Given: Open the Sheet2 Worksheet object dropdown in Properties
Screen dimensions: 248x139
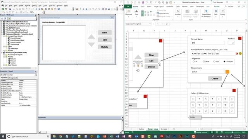Looking at the screenshot, I should 36,75.
